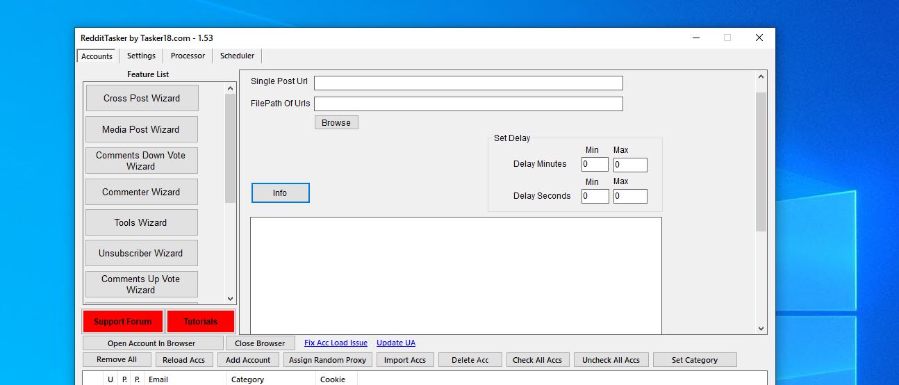This screenshot has width=899, height=385.
Task: Click the Set Category button
Action: (x=695, y=360)
